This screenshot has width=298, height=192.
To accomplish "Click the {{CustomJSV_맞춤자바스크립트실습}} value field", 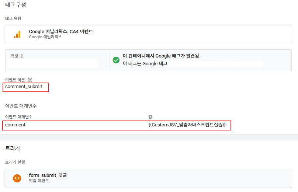I will [187, 125].
